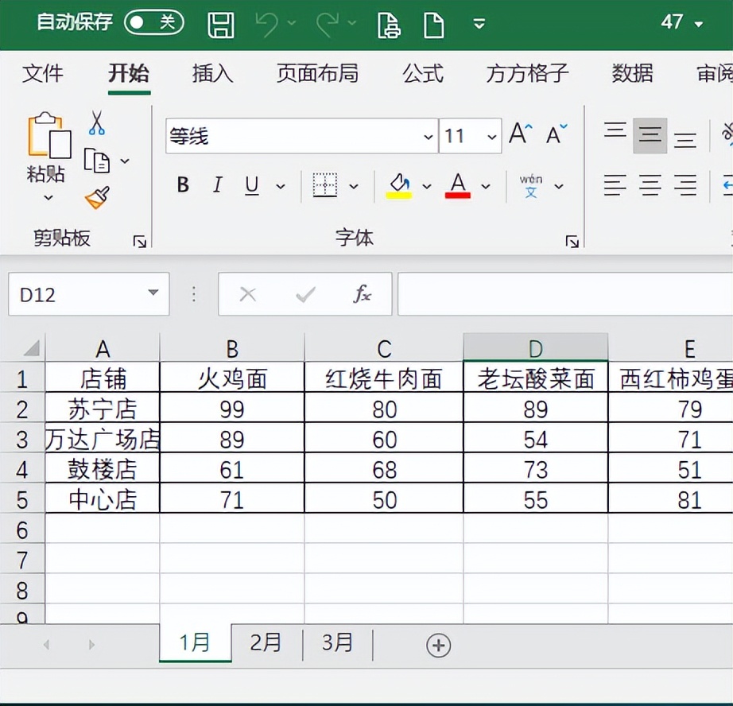
Task: Open the fill color dropdown arrow
Action: point(428,185)
